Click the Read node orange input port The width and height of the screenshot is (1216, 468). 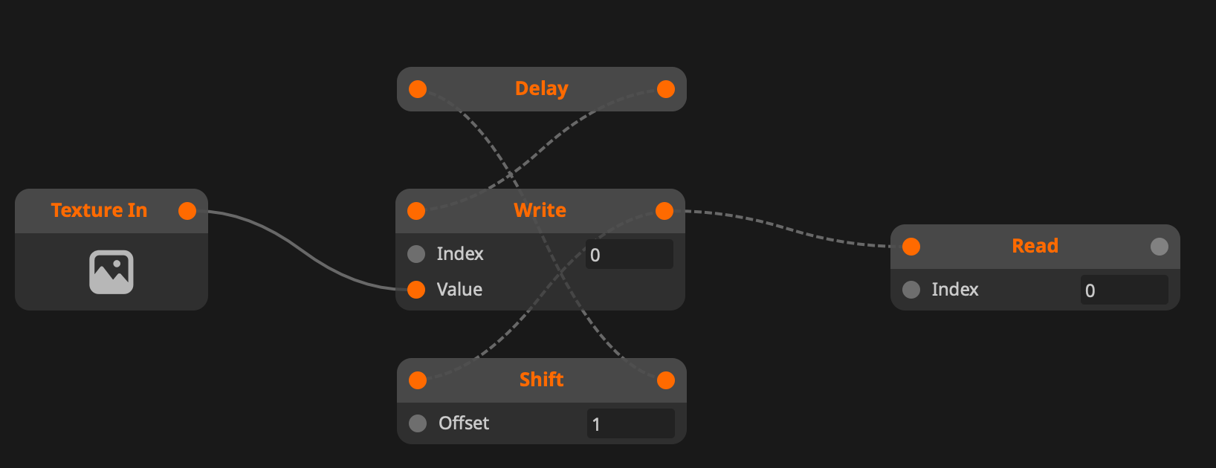pyautogui.click(x=911, y=247)
